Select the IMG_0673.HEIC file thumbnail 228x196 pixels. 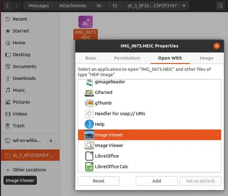(85, 22)
